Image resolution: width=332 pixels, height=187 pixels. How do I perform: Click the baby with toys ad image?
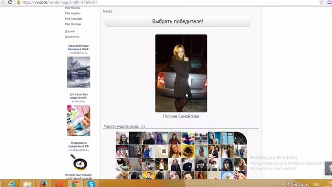click(78, 121)
